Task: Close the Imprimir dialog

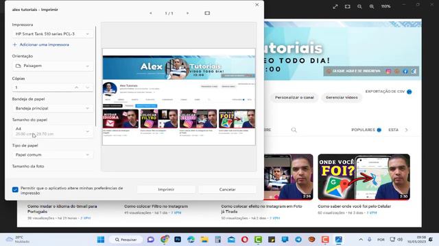Action: 257,5
